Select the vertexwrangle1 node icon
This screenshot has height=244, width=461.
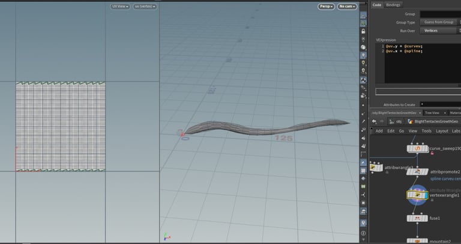point(417,195)
